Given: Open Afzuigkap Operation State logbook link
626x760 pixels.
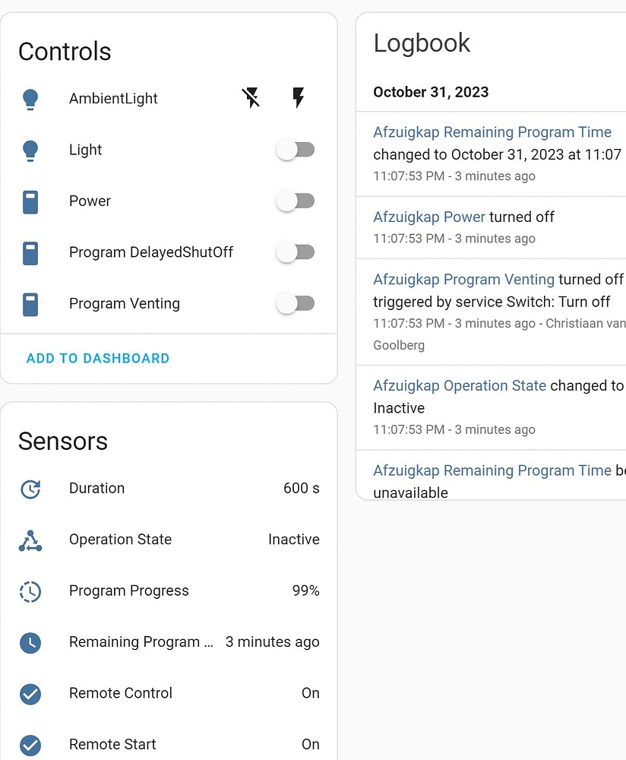Looking at the screenshot, I should 460,386.
